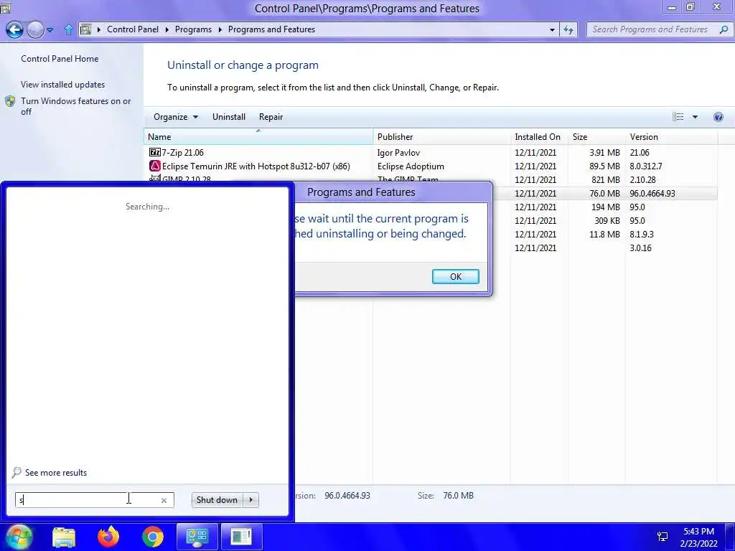The image size is (735, 551).
Task: Clear the Start menu search text
Action: pos(164,500)
